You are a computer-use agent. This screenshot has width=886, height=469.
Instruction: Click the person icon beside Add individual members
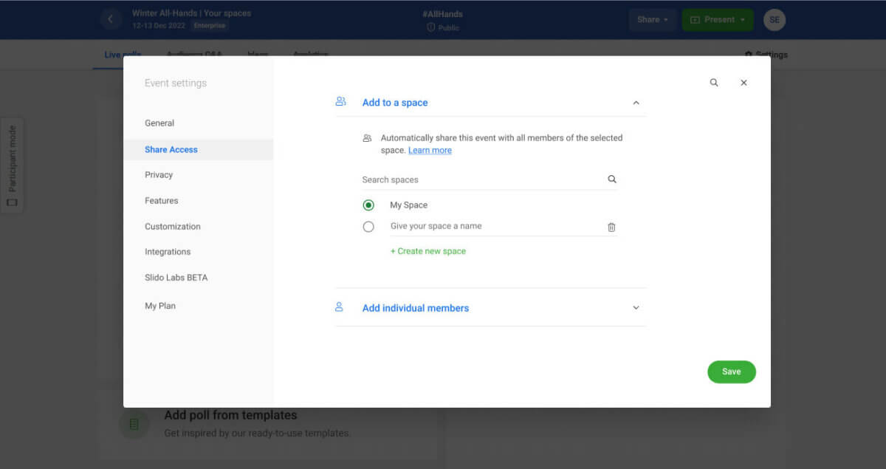click(x=340, y=307)
